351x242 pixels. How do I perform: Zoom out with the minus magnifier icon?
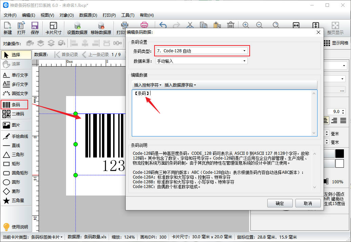(259, 25)
